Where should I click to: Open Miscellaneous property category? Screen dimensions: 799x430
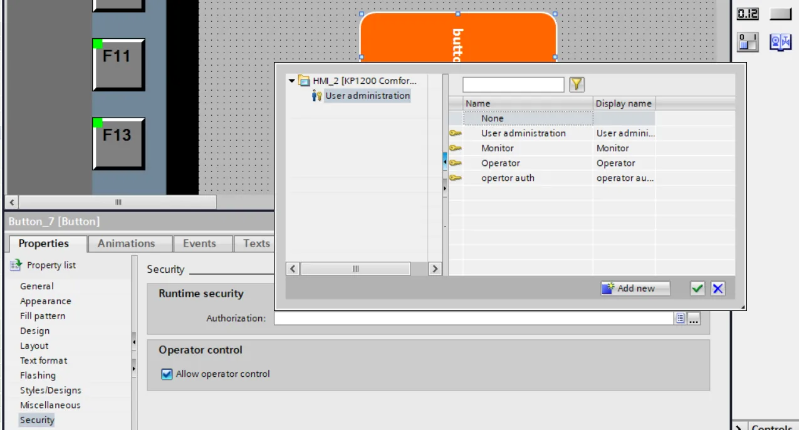[x=50, y=406]
